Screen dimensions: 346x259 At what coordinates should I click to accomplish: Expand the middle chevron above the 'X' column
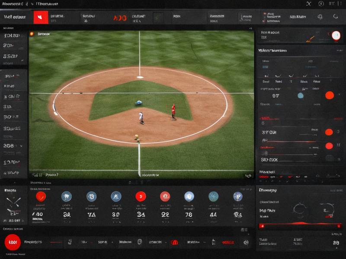coord(291,76)
